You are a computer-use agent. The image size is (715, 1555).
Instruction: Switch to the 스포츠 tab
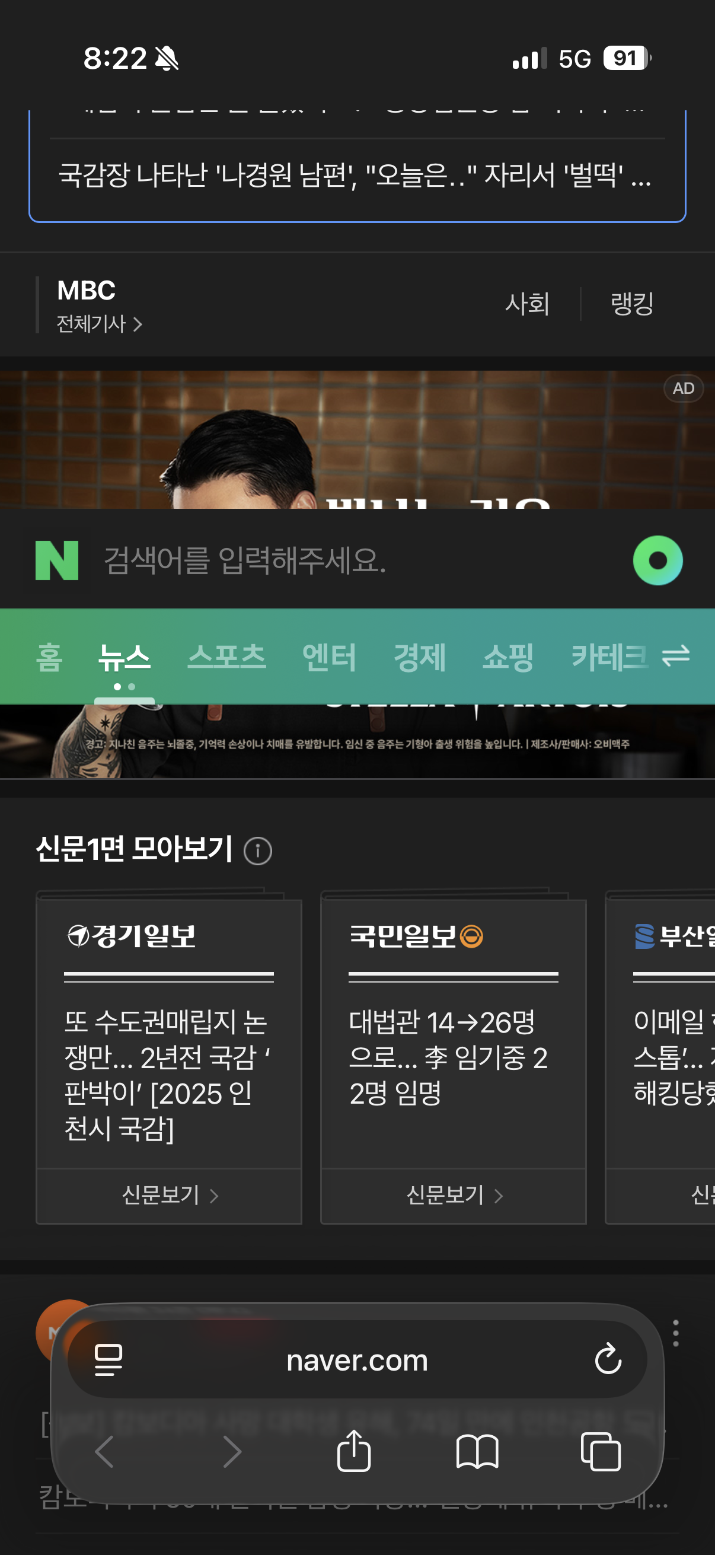[x=227, y=657]
